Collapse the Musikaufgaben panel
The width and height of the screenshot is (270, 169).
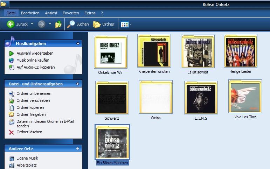(x=77, y=44)
